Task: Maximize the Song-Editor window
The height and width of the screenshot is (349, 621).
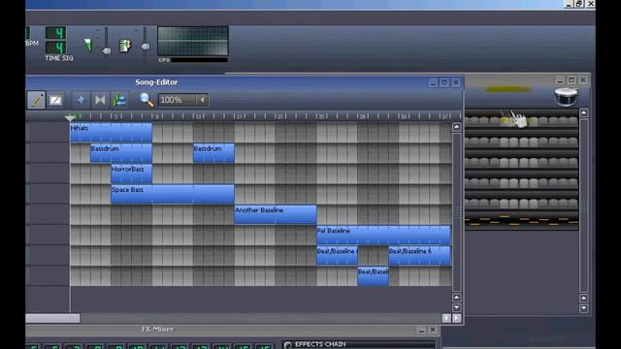Action: point(444,82)
